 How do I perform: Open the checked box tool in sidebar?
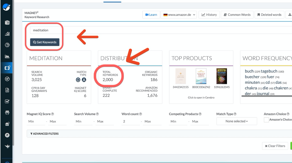click(x=7, y=101)
